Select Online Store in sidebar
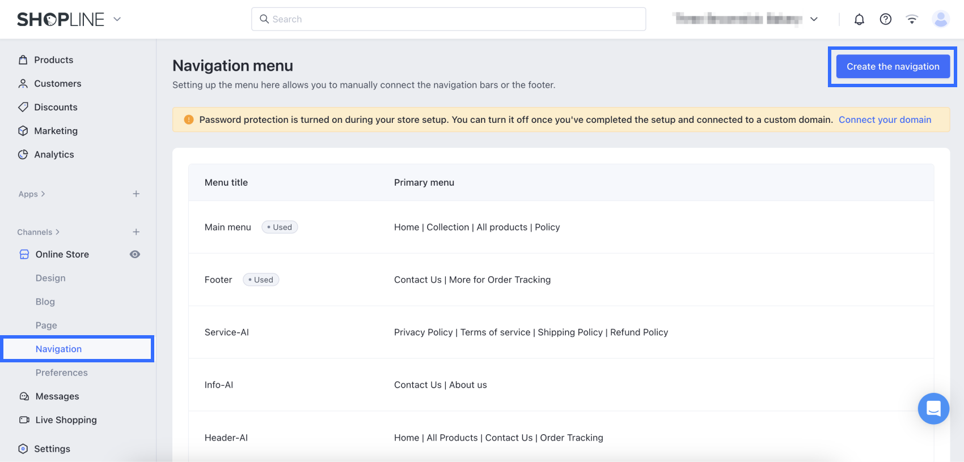The width and height of the screenshot is (964, 462). click(62, 255)
